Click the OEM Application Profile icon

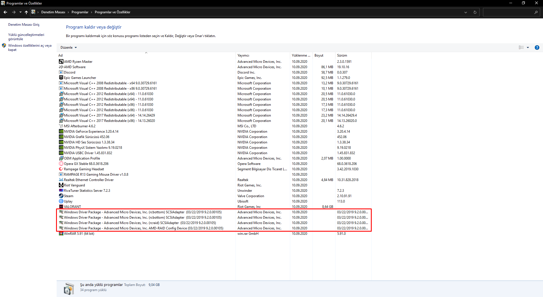(x=61, y=158)
